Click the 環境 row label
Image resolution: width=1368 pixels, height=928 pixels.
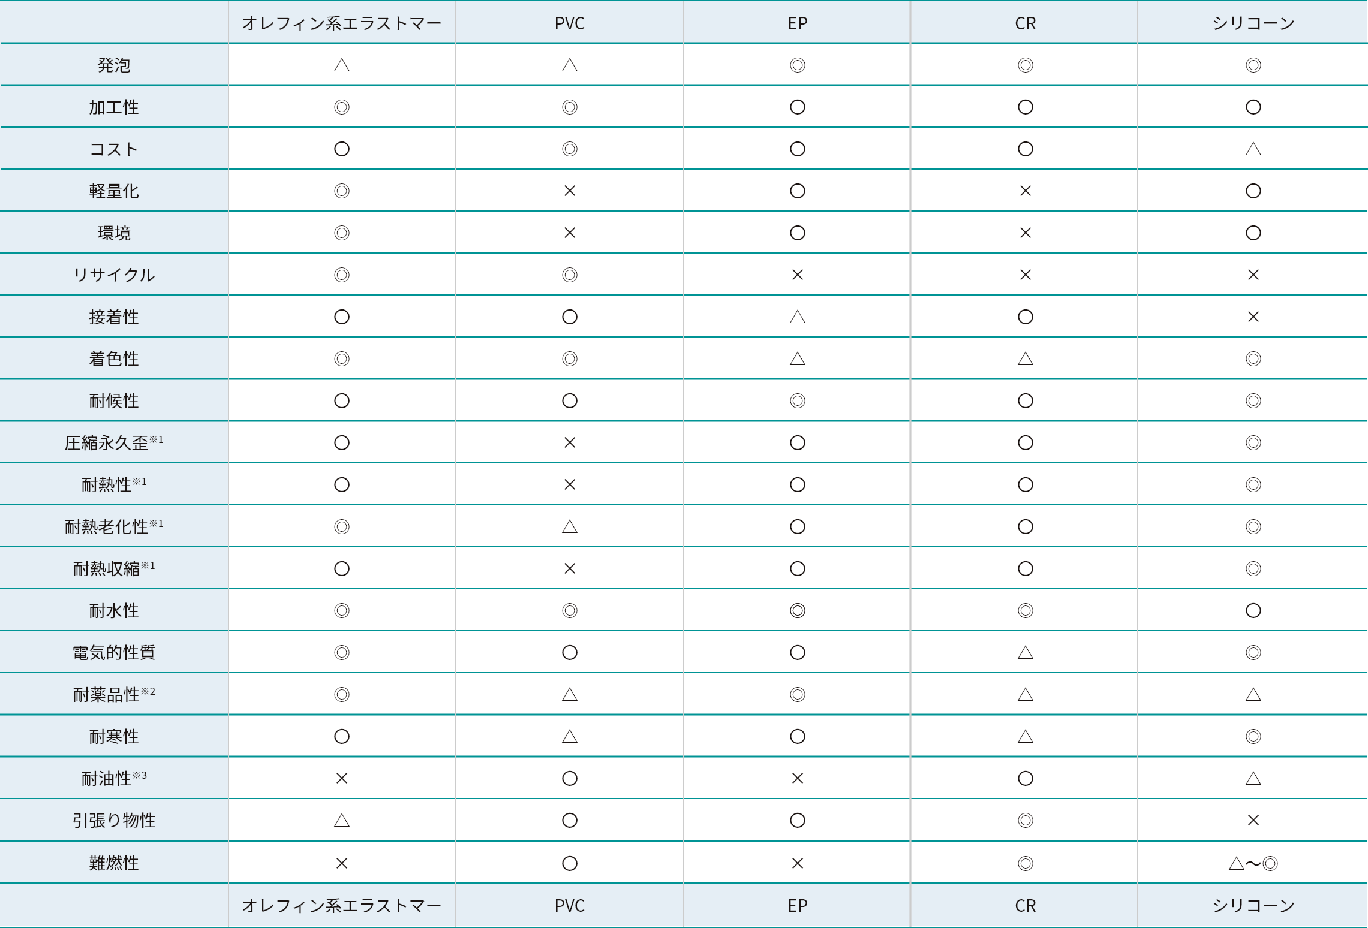tap(114, 233)
